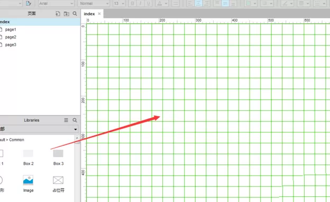Open the library selection dropdown
330x202 pixels.
39,129
